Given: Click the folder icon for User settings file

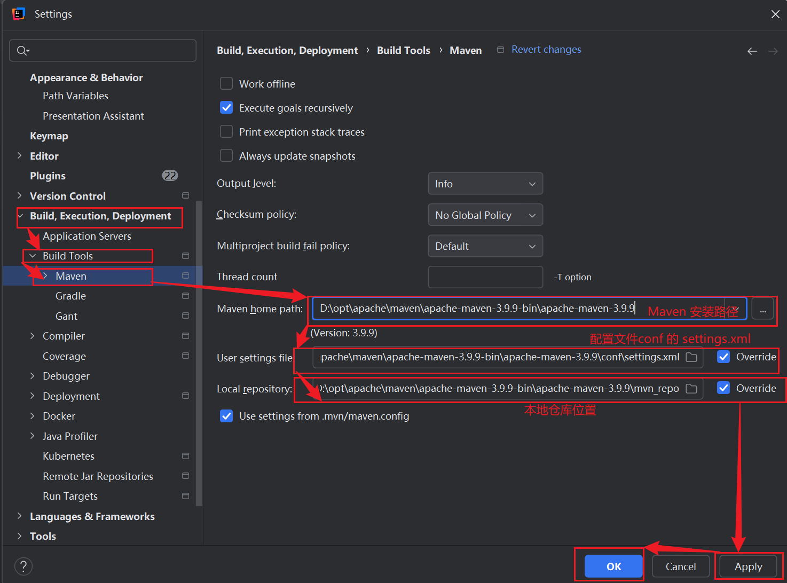Looking at the screenshot, I should 691,357.
